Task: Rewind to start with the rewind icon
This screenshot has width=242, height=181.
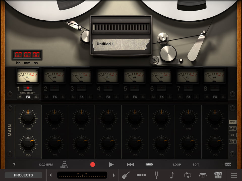Action: tap(130, 165)
